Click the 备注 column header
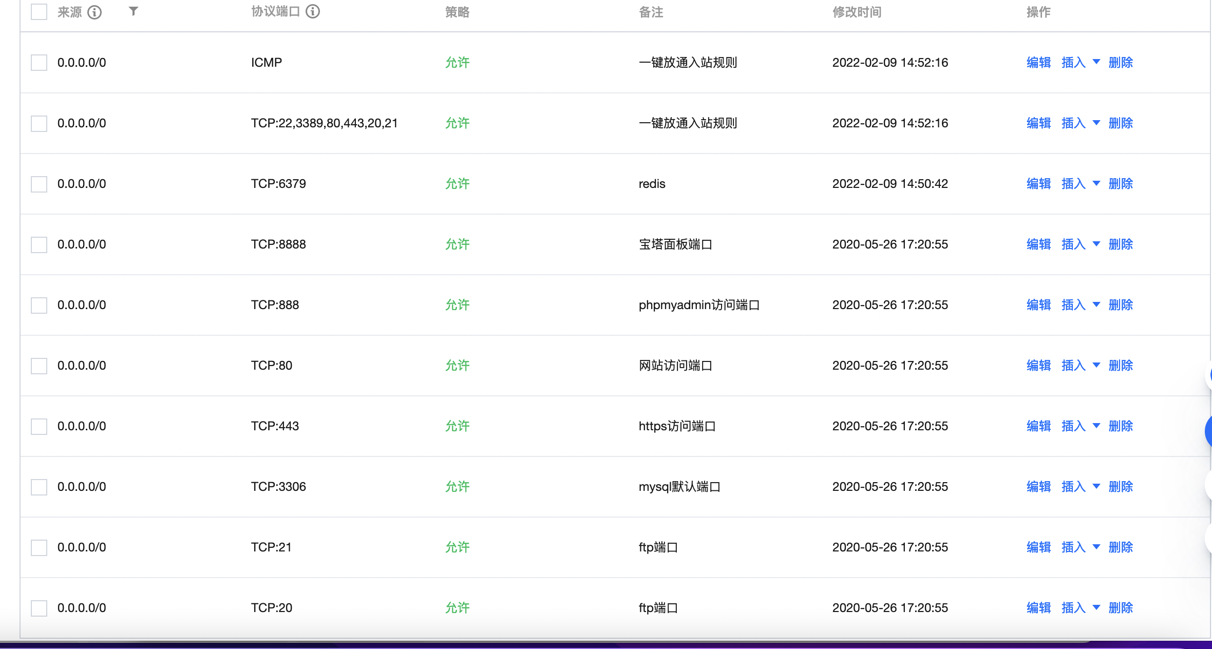The width and height of the screenshot is (1212, 649). tap(651, 12)
